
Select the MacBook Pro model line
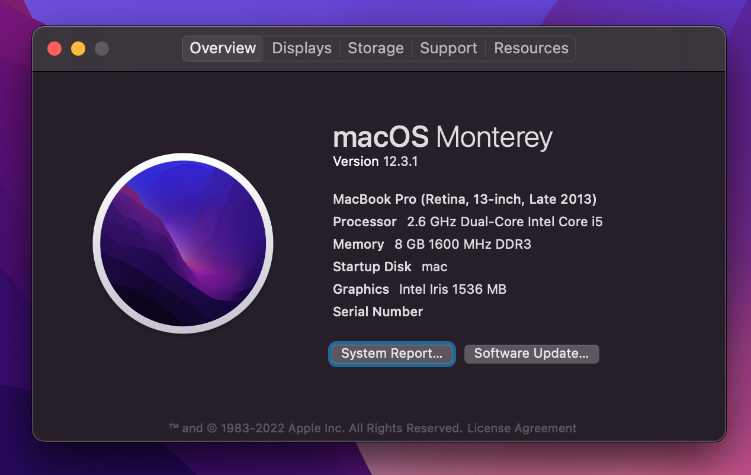(464, 199)
